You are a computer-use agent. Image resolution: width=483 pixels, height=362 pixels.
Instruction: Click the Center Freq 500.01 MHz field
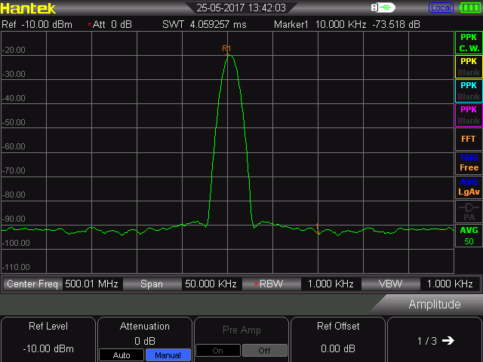[x=92, y=284]
